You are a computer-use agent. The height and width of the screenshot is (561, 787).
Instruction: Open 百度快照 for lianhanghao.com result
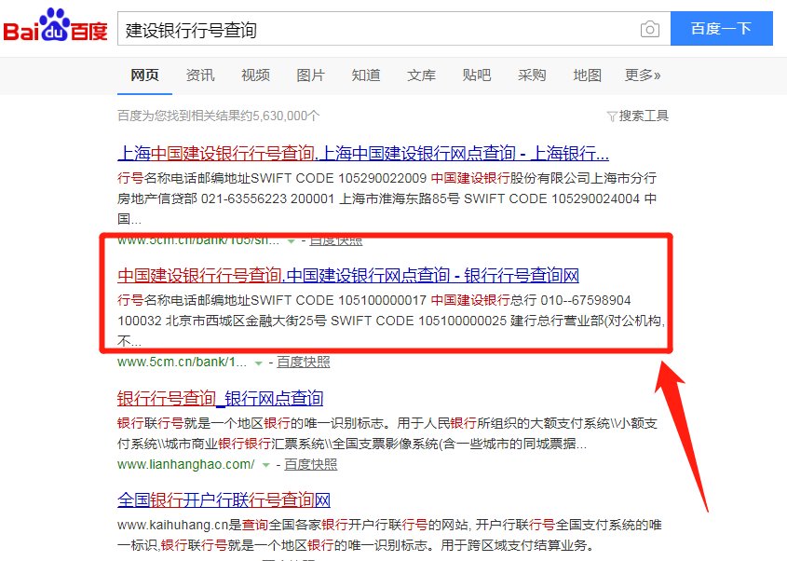(311, 465)
